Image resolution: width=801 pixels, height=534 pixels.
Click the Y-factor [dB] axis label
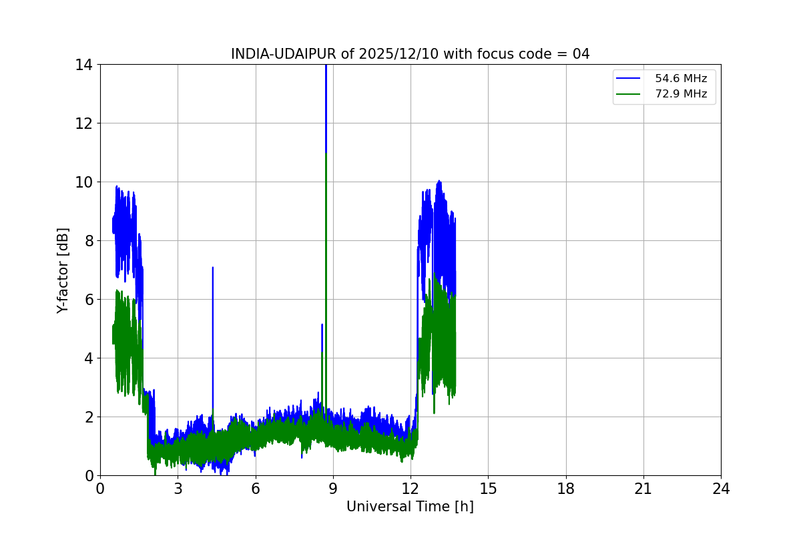63,270
